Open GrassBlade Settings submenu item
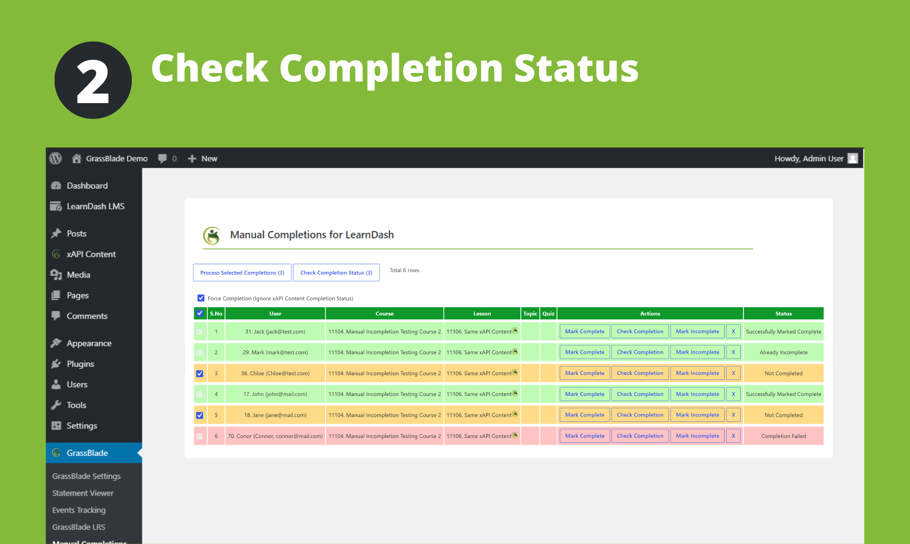Screen dimensions: 910x544 coord(86,476)
